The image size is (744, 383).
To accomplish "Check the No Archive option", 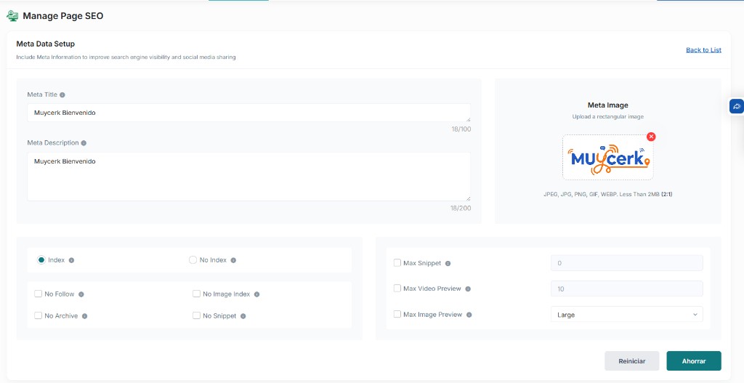I will (x=38, y=316).
